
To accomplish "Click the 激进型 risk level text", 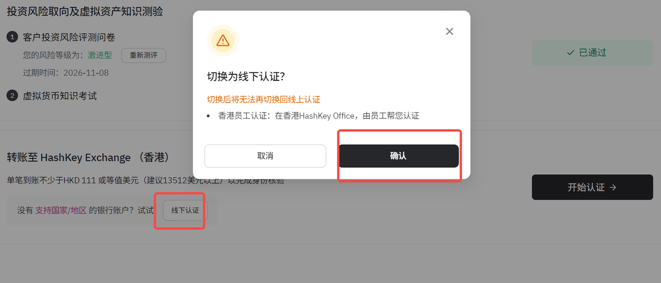I will pos(100,55).
